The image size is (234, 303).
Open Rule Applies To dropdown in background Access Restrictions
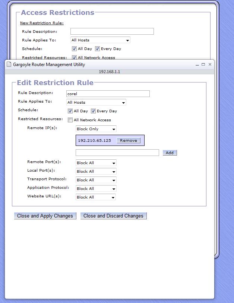(100, 40)
